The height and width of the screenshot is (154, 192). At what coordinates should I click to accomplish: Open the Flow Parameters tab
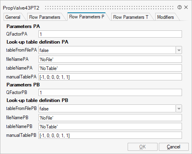coord(45,17)
